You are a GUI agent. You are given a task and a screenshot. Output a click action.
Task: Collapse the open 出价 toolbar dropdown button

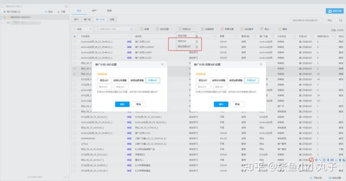tap(186, 29)
